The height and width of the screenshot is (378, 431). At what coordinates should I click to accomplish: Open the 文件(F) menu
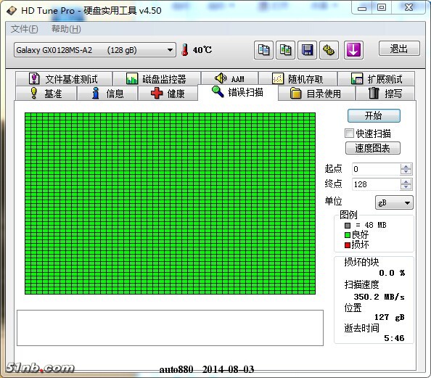(x=24, y=29)
